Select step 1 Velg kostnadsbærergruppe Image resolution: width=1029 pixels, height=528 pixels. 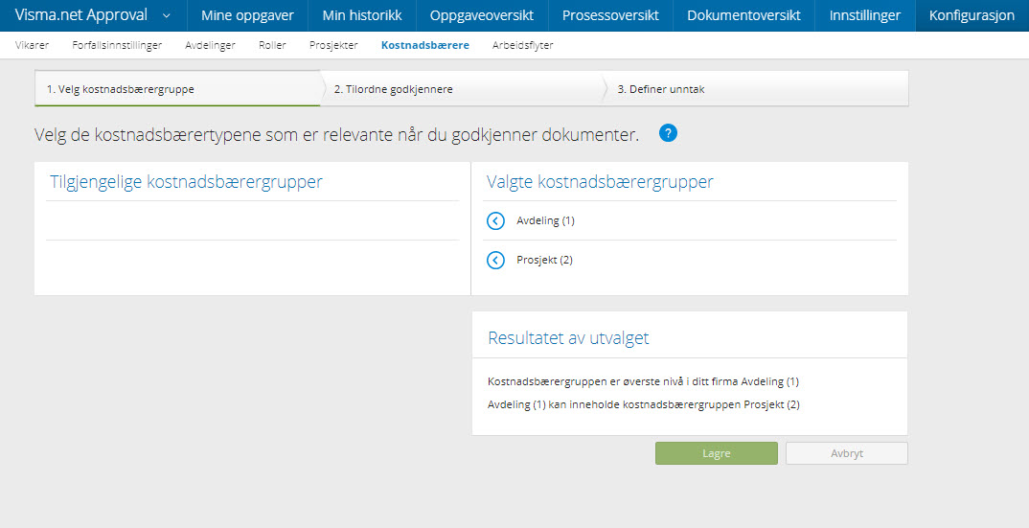tap(177, 89)
